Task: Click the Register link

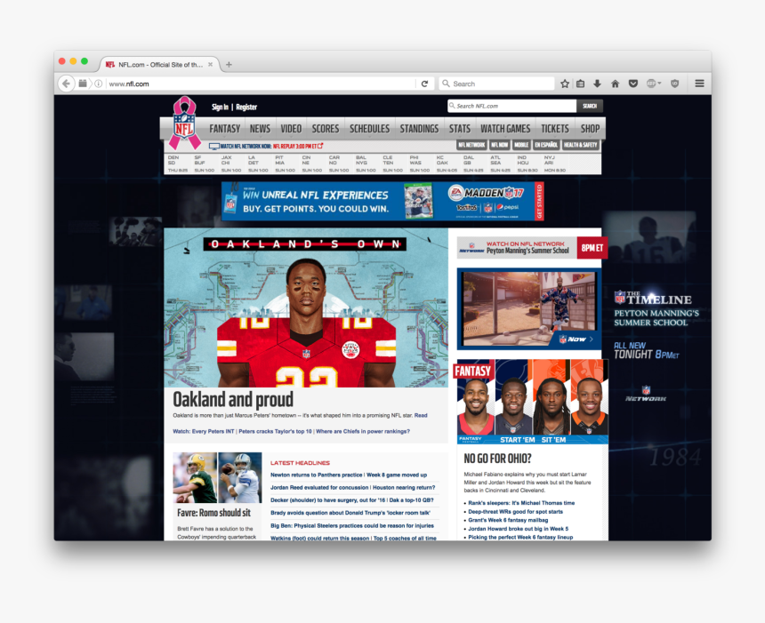Action: [x=246, y=107]
